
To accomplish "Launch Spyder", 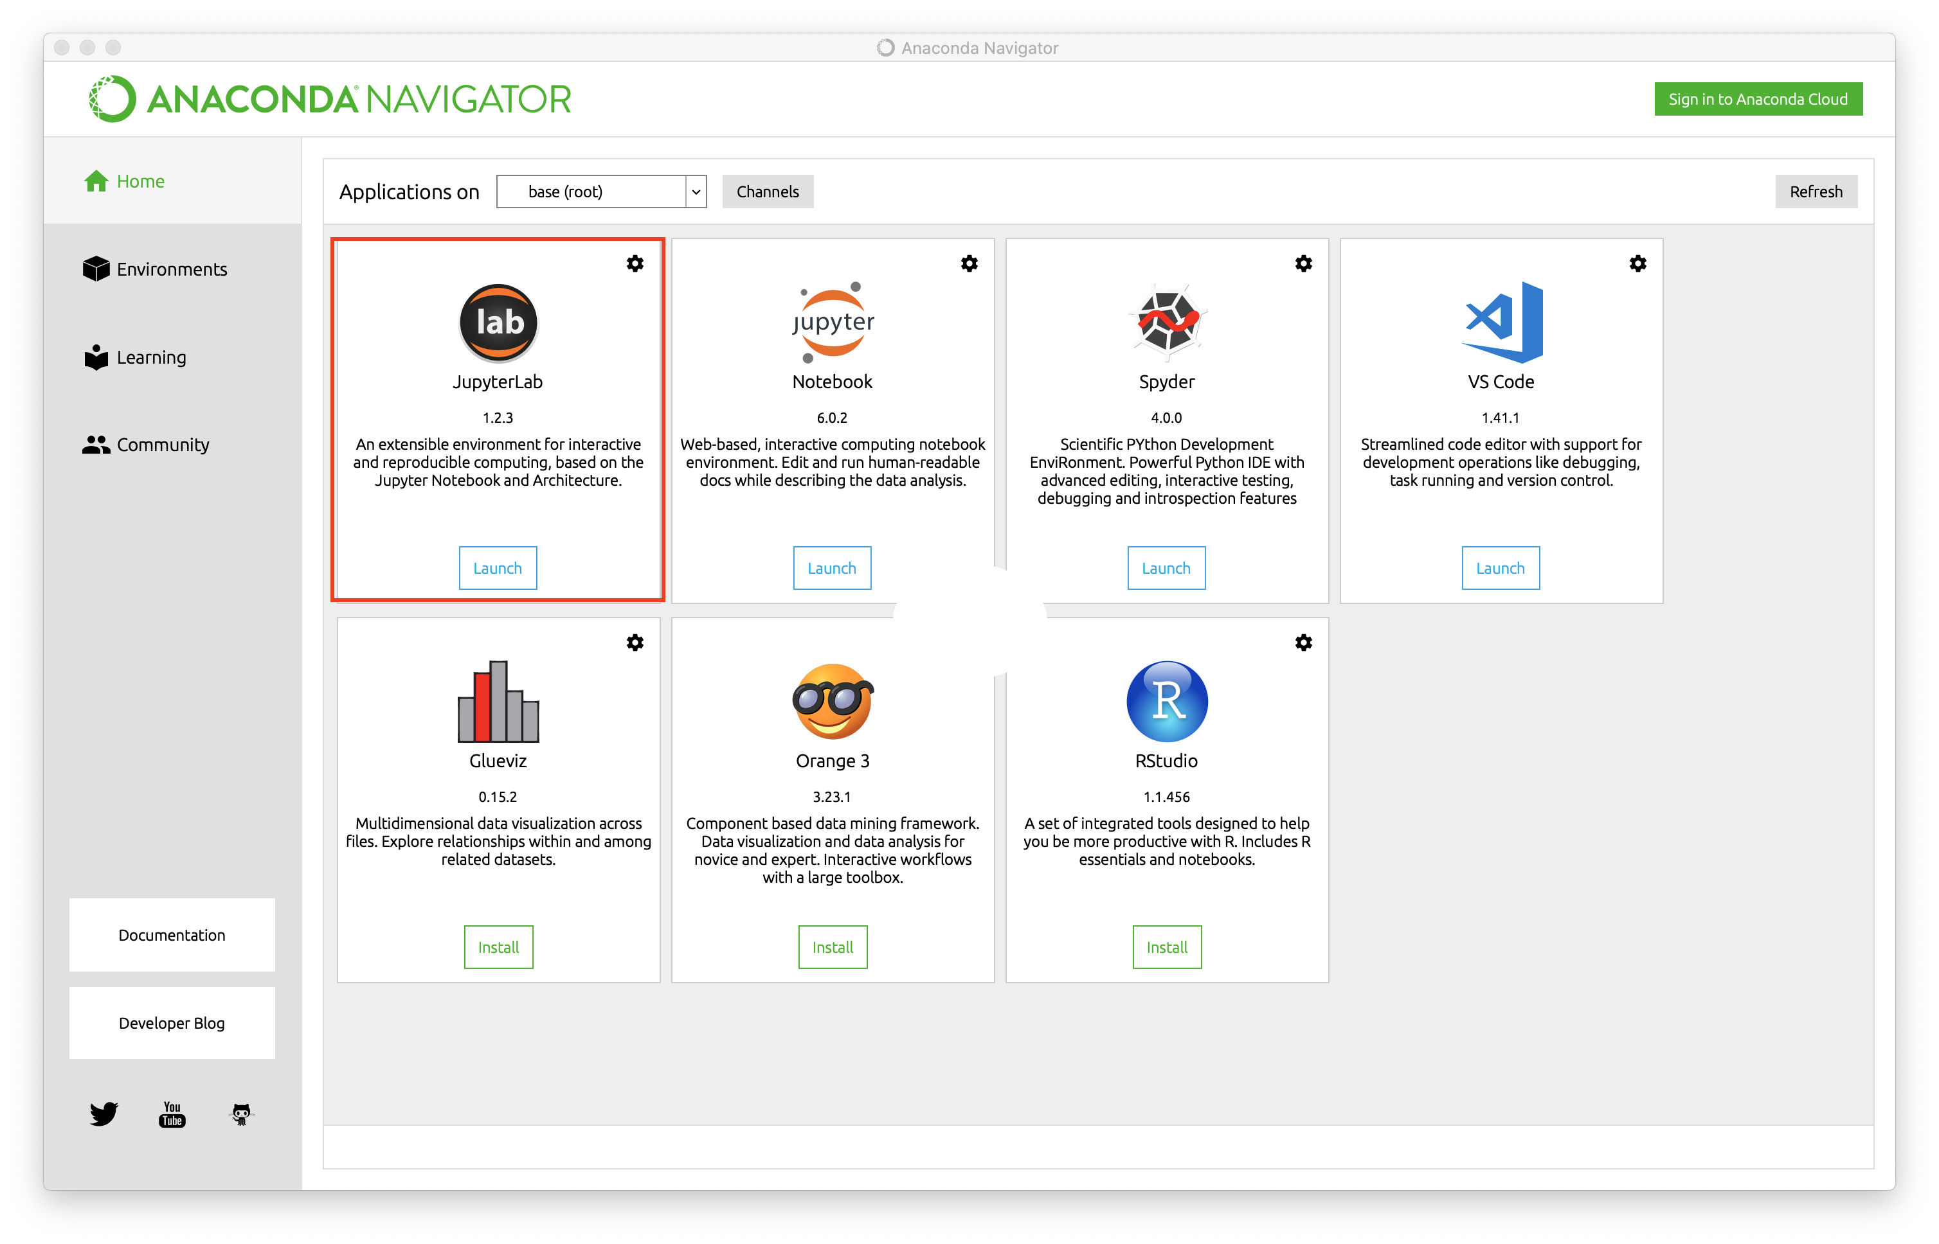I will point(1166,568).
